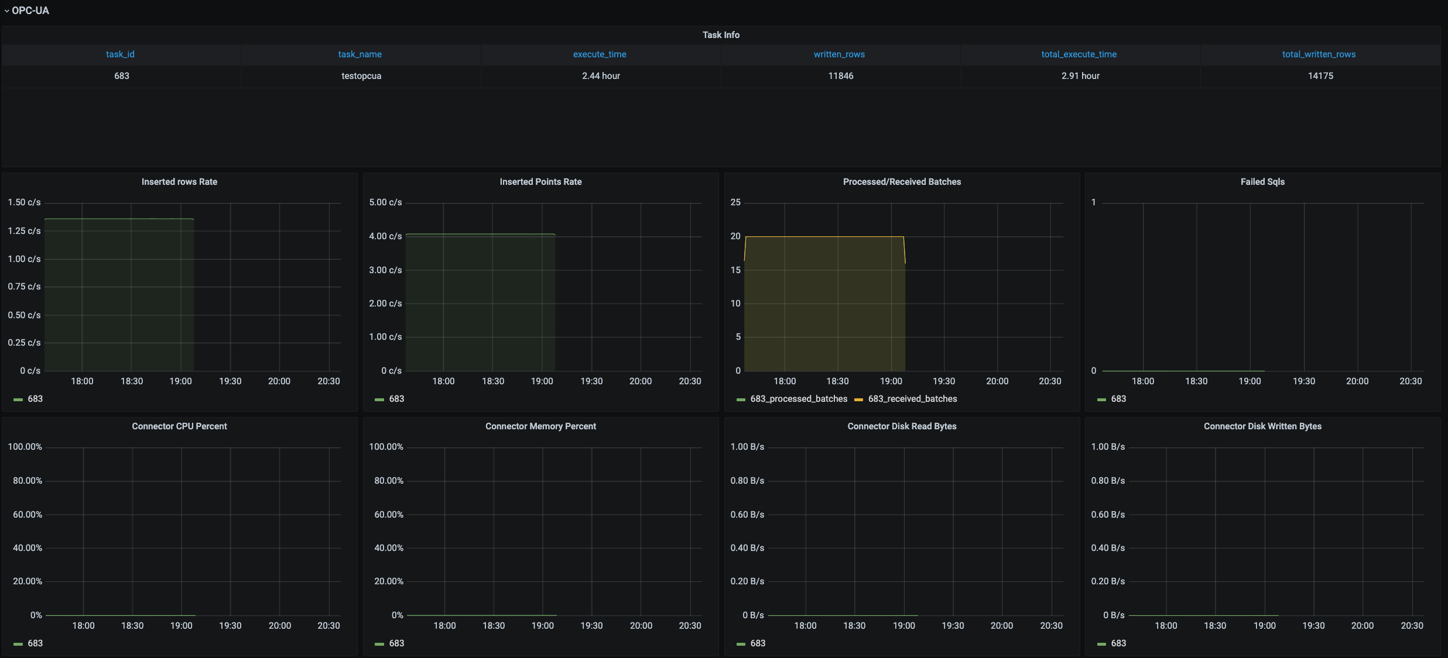Screen dimensions: 1448x658
Task: Open Processed/Received Batches panel title menu
Action: 902,182
